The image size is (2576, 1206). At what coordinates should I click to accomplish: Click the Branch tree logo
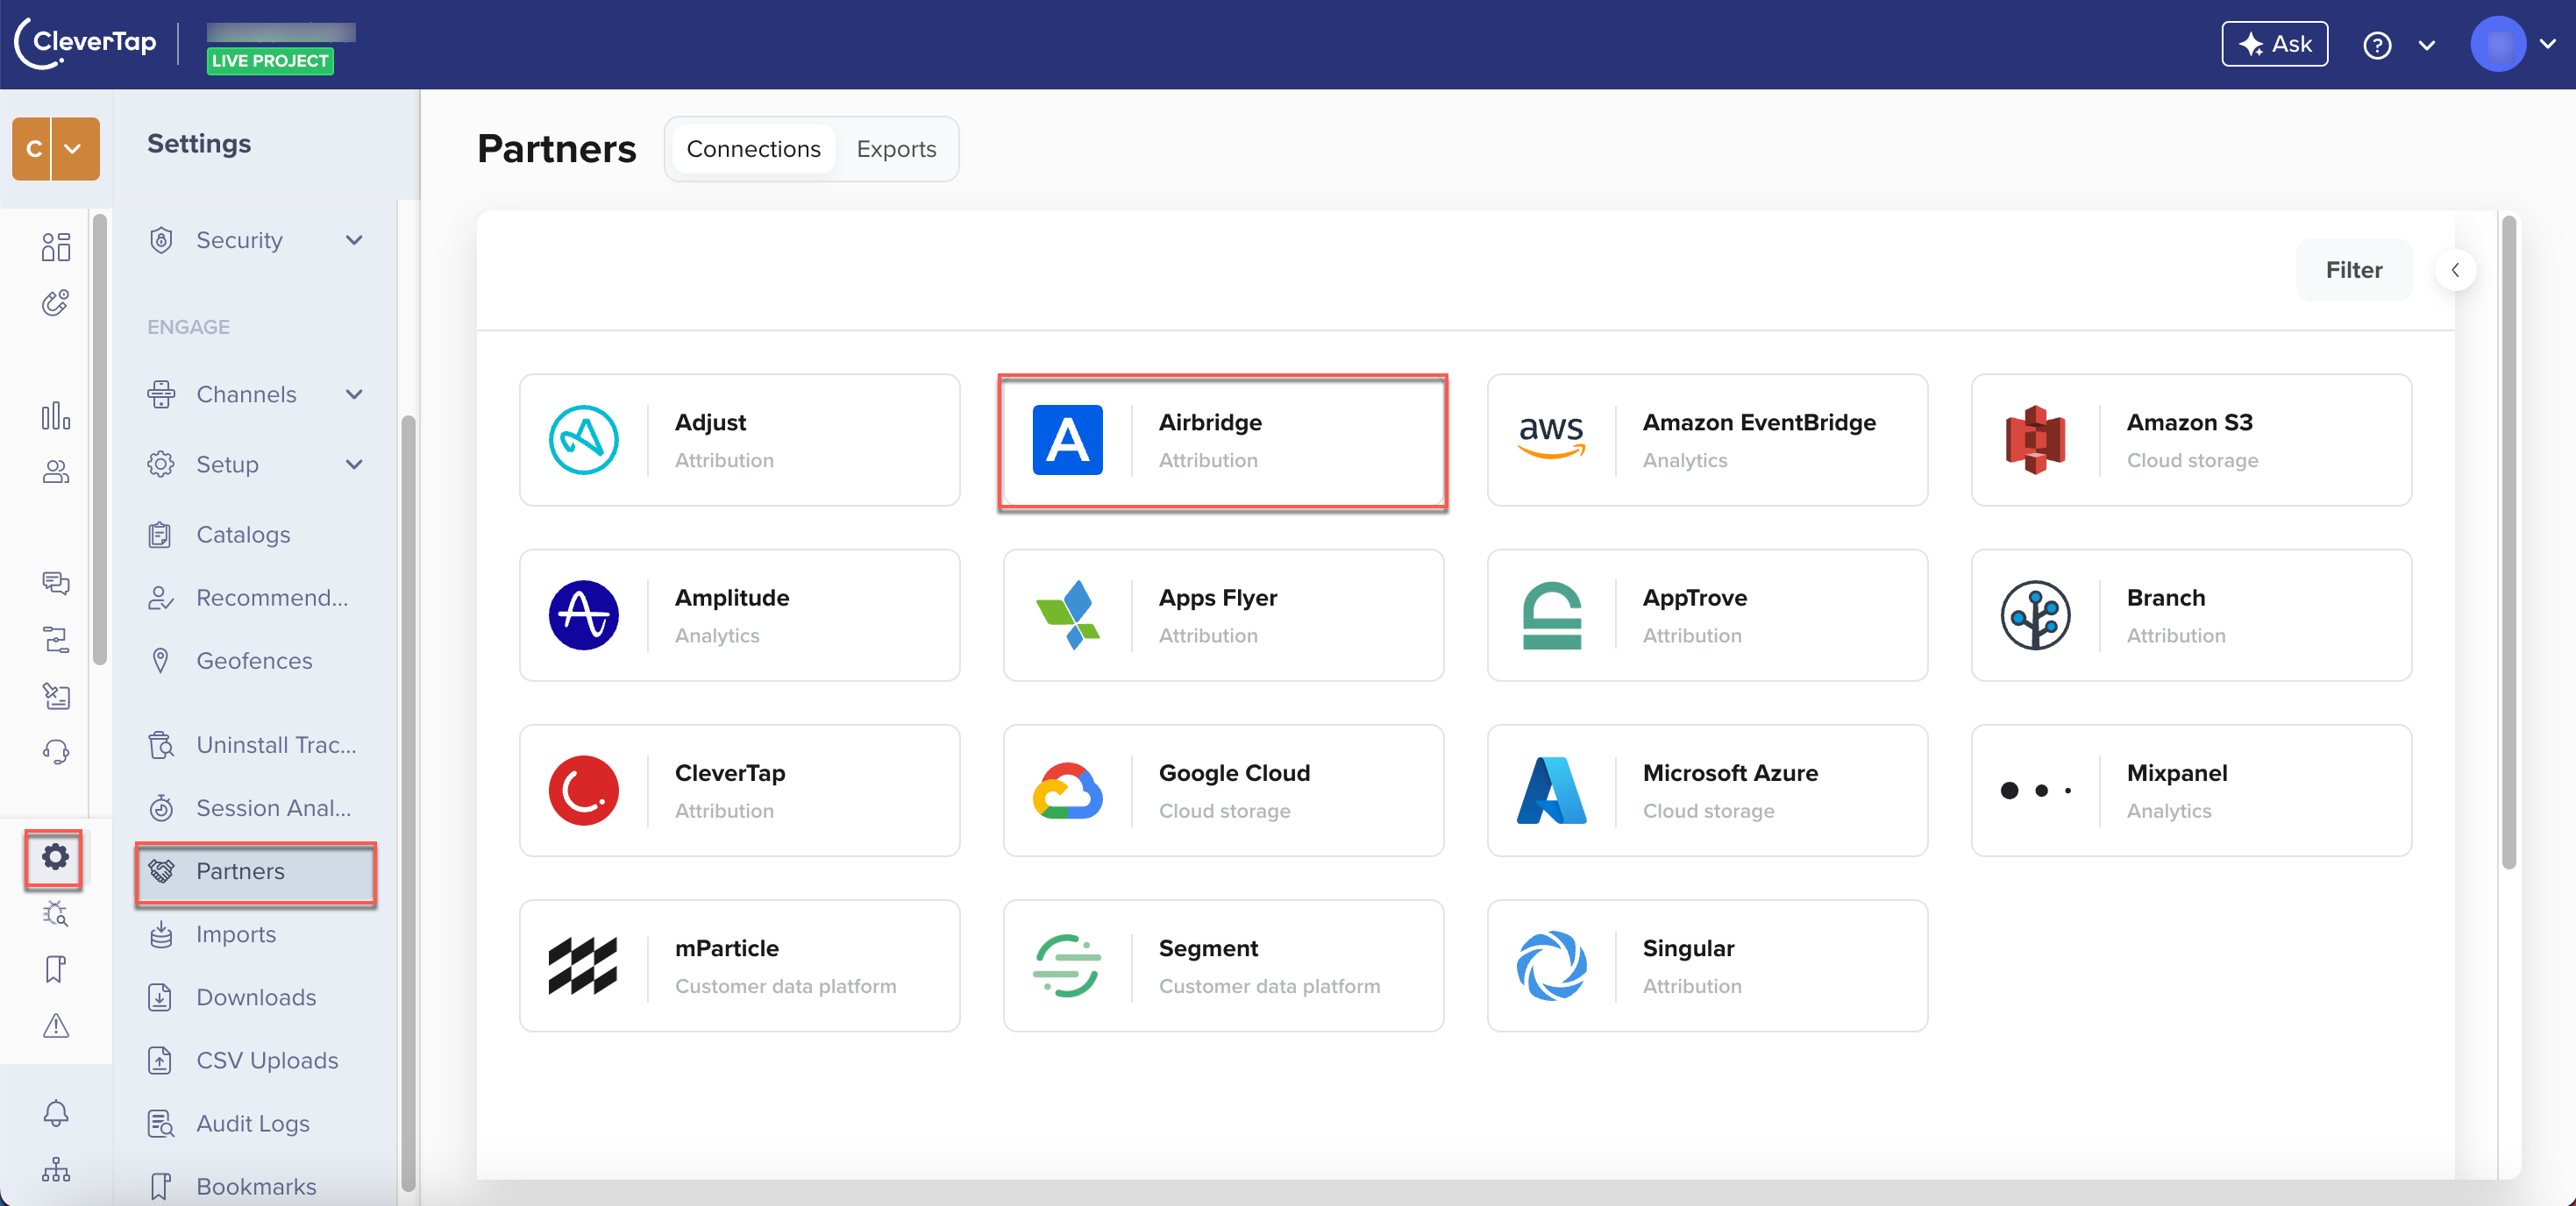tap(2035, 615)
